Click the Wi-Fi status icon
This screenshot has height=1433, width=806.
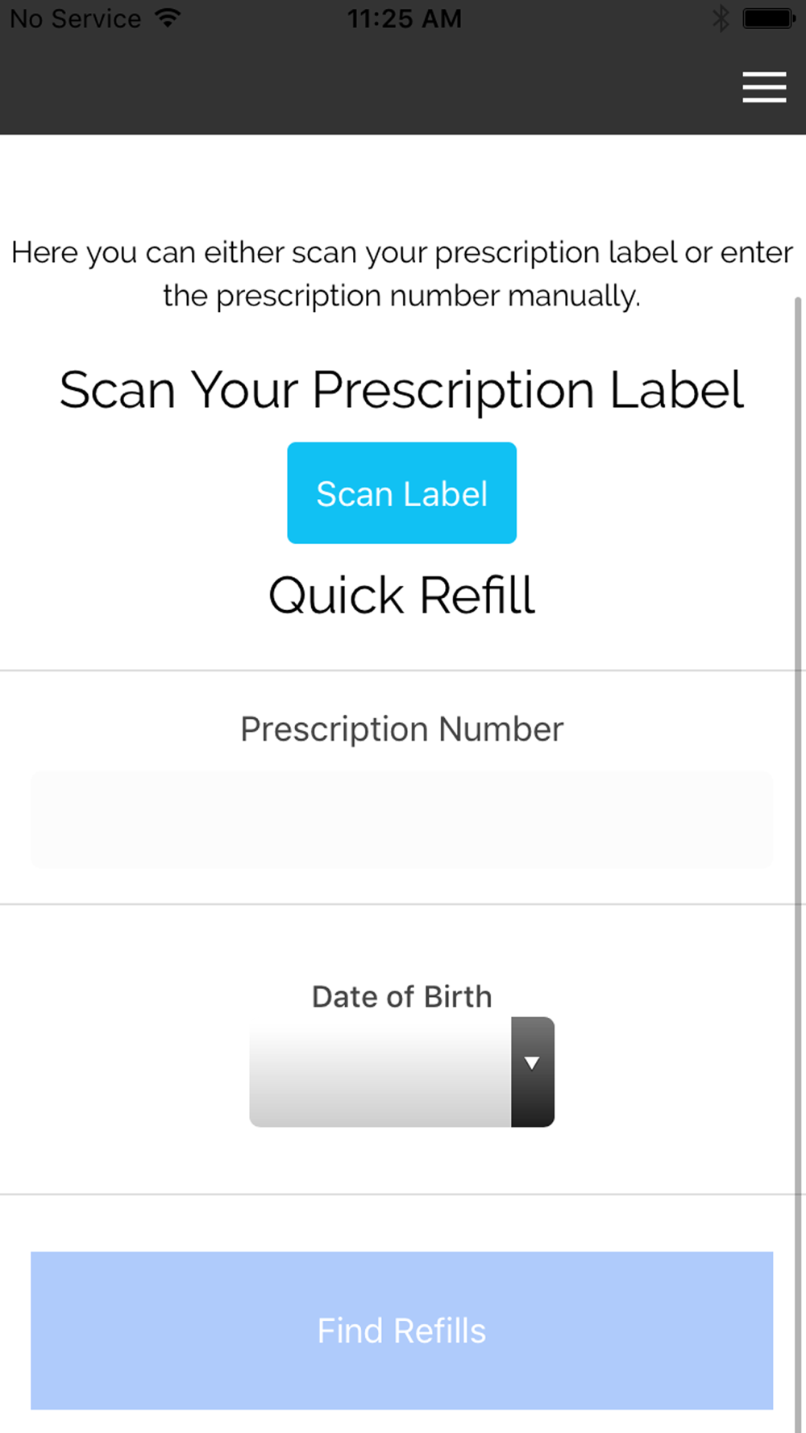[x=168, y=18]
